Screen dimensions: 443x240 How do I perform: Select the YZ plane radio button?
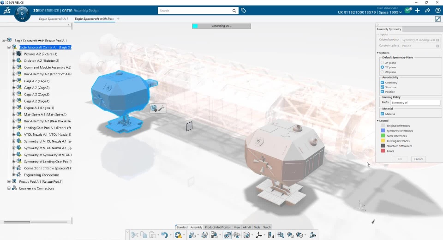click(x=382, y=67)
